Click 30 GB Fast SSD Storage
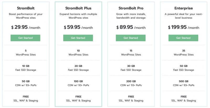The width and height of the screenshot is (210, 108). click(x=131, y=68)
